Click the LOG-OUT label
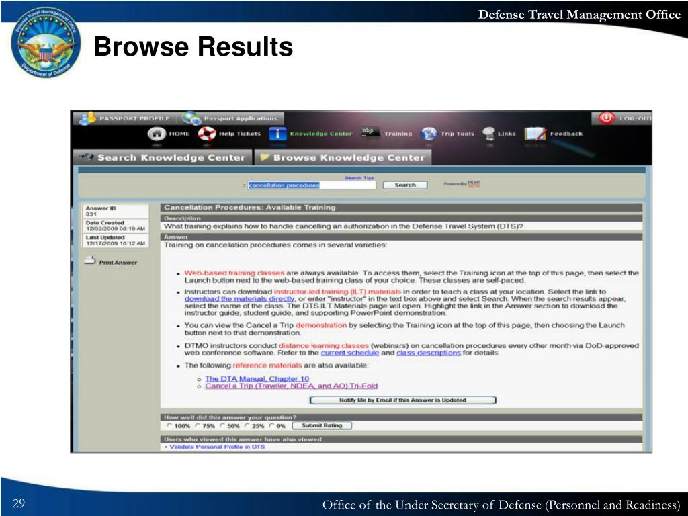The image size is (688, 516). point(636,118)
